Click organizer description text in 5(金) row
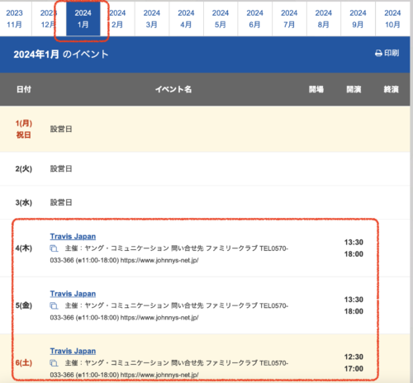Screen dimensions: 413x383 click(x=169, y=311)
